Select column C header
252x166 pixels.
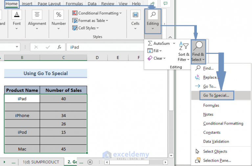coord(63,58)
